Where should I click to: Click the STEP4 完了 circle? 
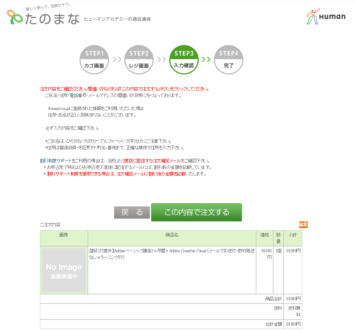[x=228, y=60]
